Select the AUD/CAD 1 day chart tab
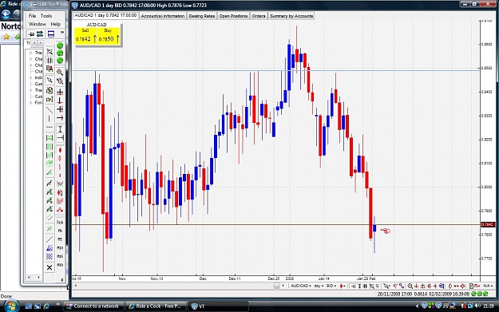499x312 pixels. 105,15
